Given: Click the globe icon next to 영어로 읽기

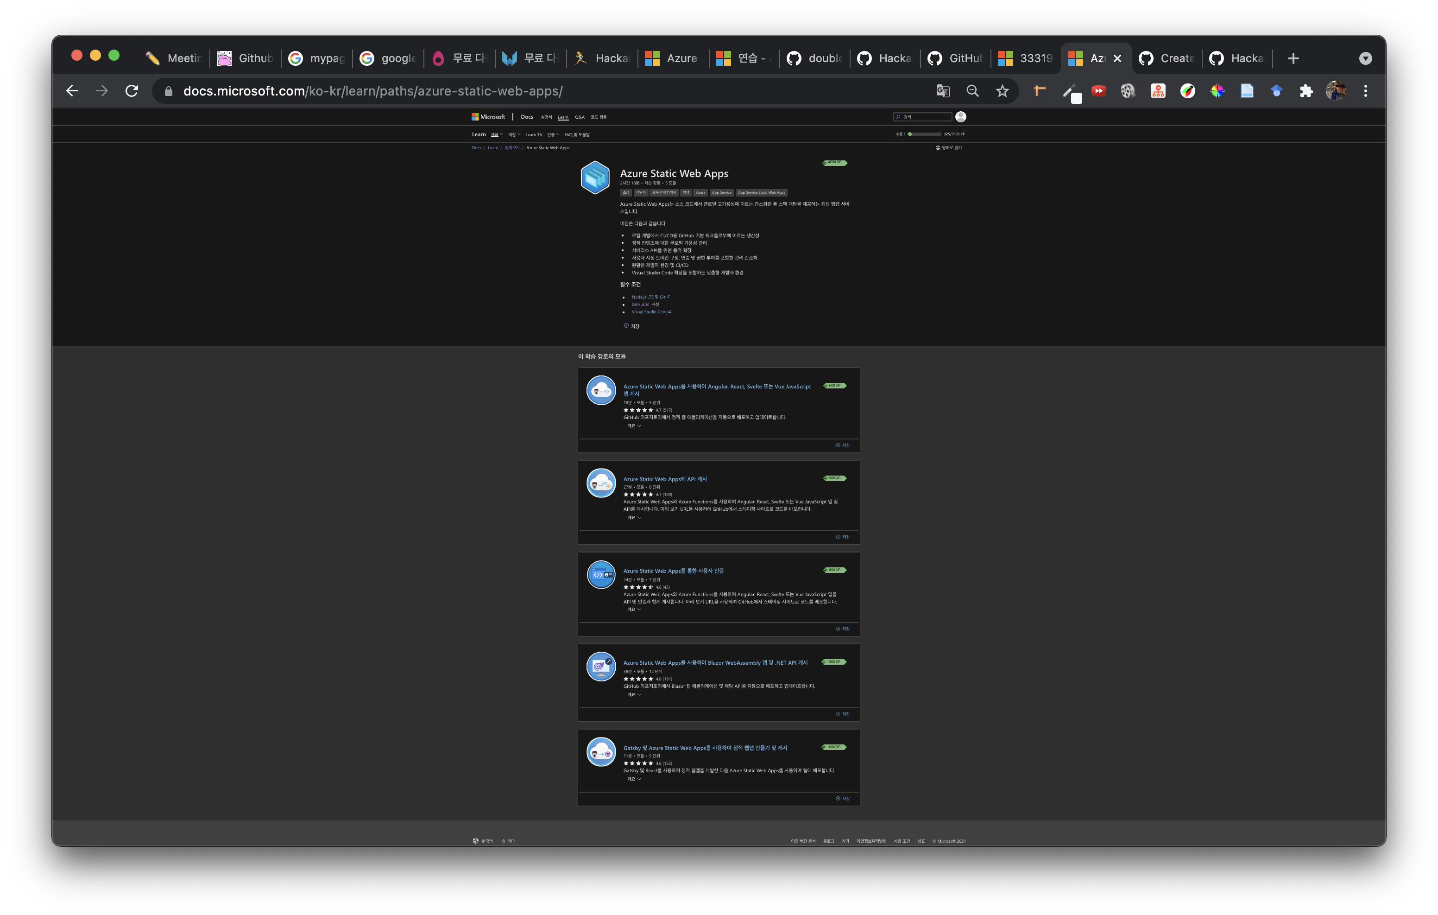Looking at the screenshot, I should pyautogui.click(x=938, y=147).
